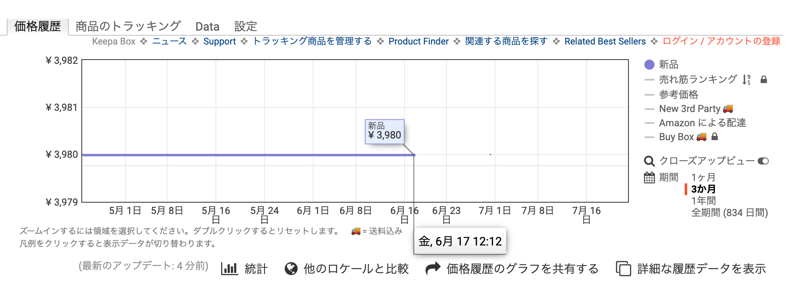The height and width of the screenshot is (287, 805).
Task: Open the Product Finder link
Action: 418,41
